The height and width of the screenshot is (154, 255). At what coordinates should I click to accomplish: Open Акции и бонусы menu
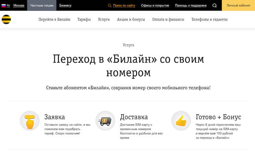point(131,20)
